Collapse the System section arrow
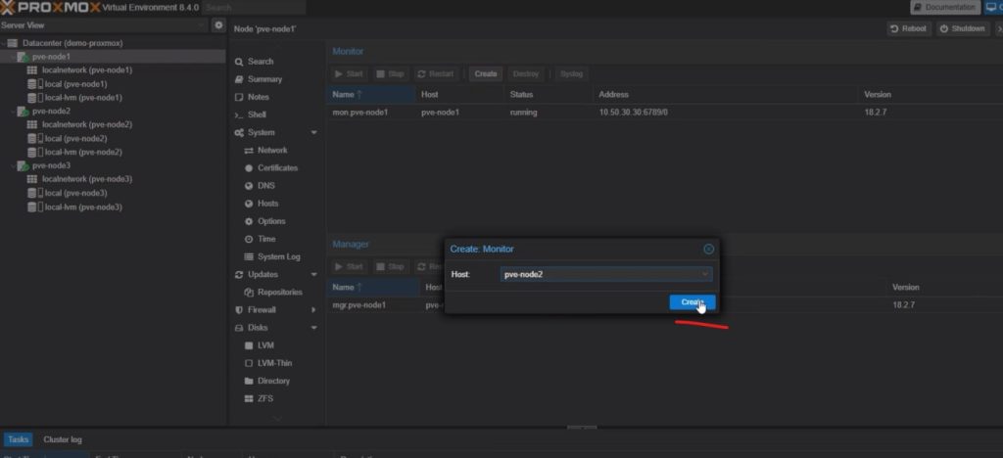 (x=314, y=133)
